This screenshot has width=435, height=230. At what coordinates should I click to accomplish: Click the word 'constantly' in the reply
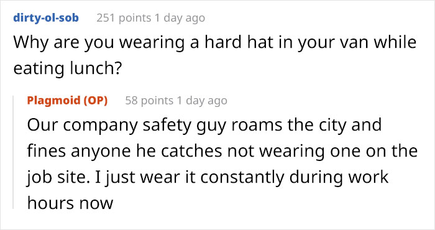coord(242,178)
